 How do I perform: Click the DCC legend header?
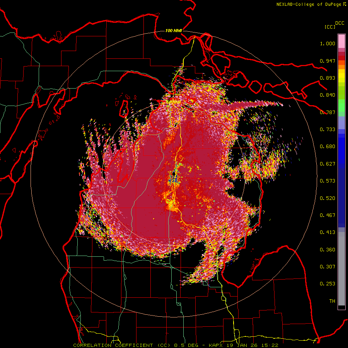coord(340,23)
